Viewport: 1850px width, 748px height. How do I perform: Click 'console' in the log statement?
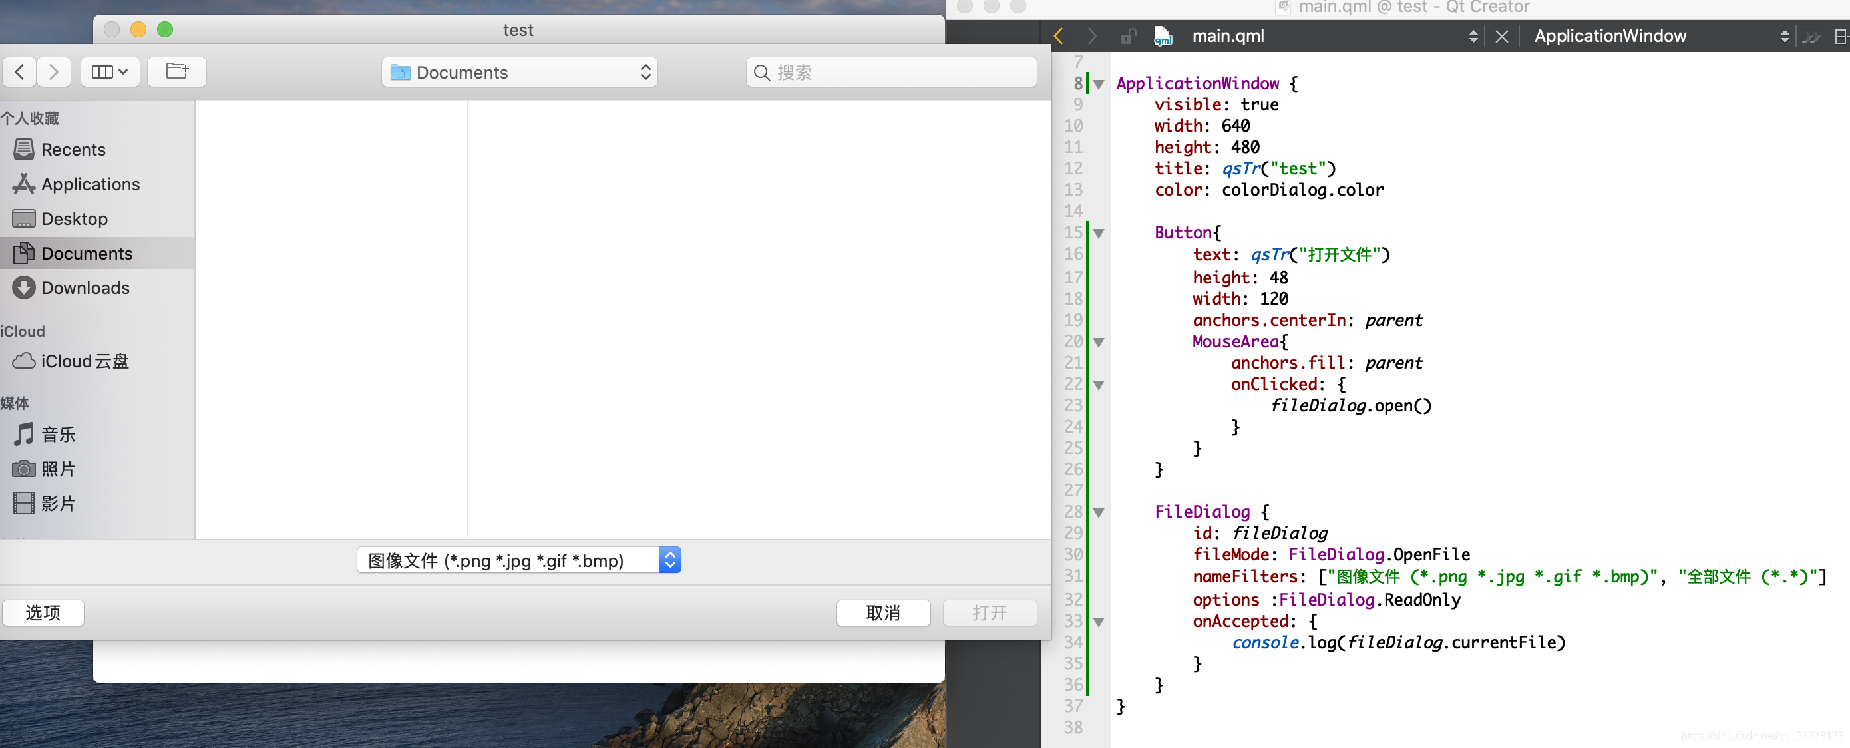[1264, 642]
